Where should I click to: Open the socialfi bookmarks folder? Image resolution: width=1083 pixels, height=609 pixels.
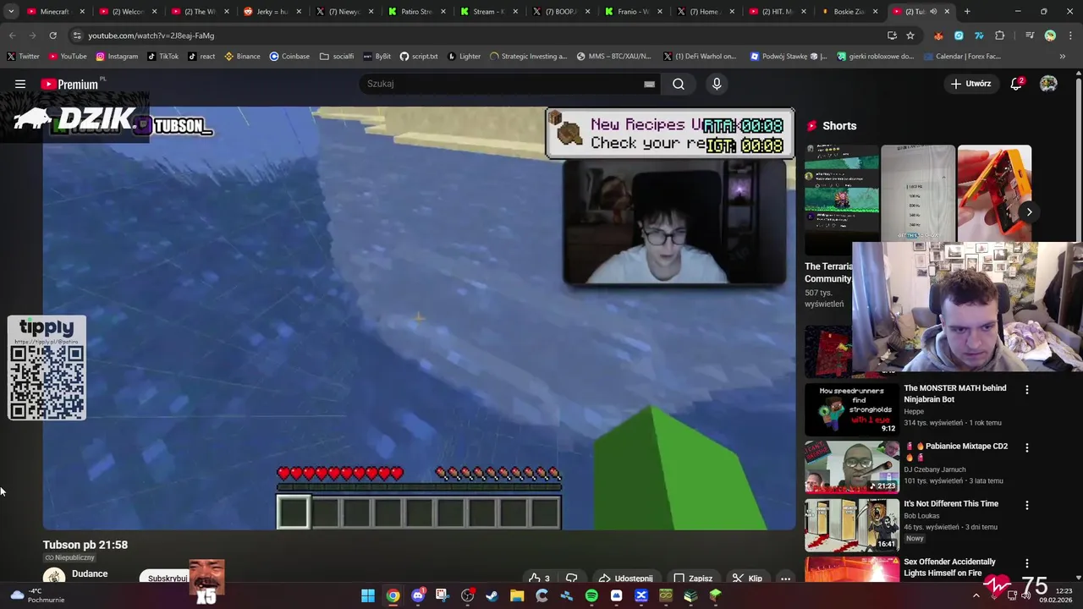337,57
